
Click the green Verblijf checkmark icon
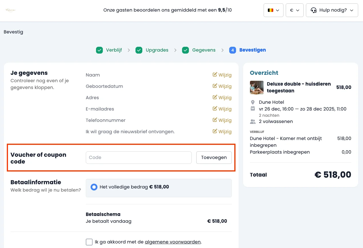[99, 50]
